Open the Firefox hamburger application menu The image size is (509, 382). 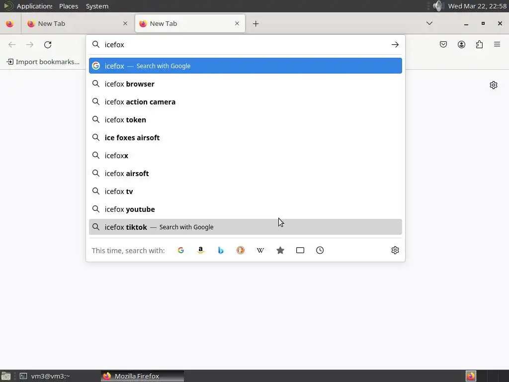(x=497, y=44)
